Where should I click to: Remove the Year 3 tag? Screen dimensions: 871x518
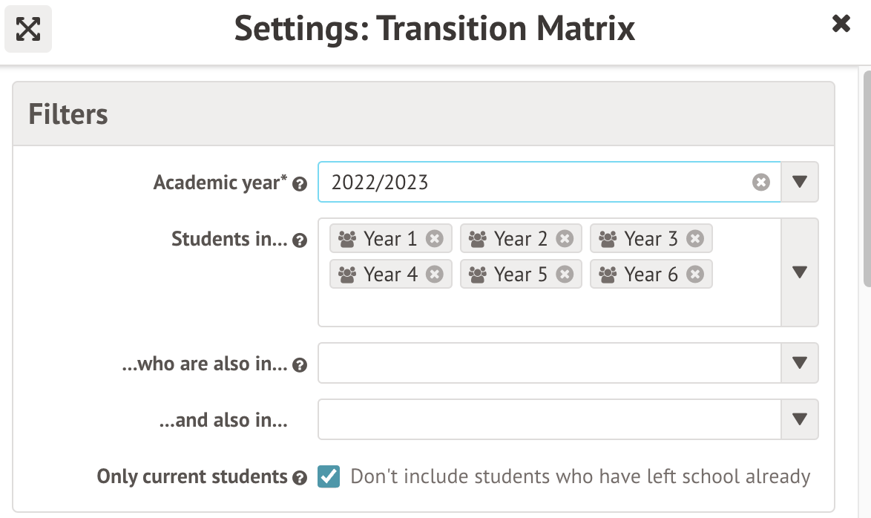(x=695, y=239)
